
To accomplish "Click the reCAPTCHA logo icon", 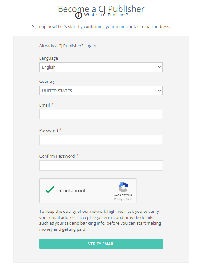I will 123,187.
